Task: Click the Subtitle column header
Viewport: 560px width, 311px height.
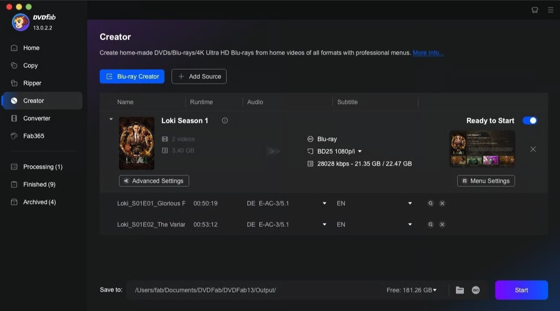Action: 347,102
